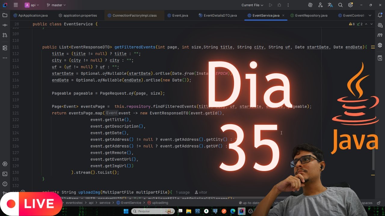Click the 'vitor' author inlay
The image size is (385, 216).
click(x=201, y=192)
